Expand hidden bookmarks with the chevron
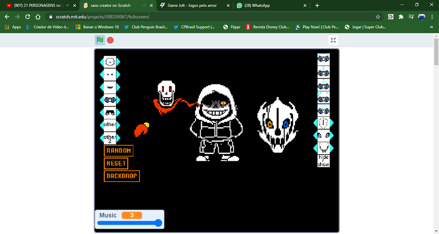Image resolution: width=439 pixels, height=234 pixels. coord(431,27)
